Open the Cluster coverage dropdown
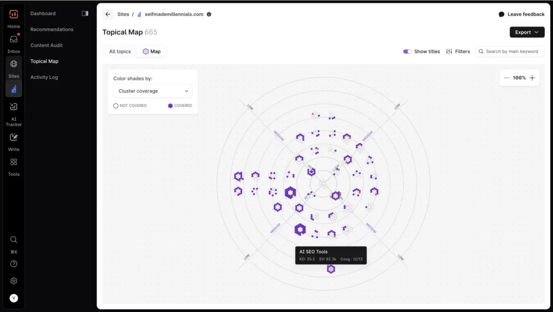The width and height of the screenshot is (553, 312). point(153,91)
